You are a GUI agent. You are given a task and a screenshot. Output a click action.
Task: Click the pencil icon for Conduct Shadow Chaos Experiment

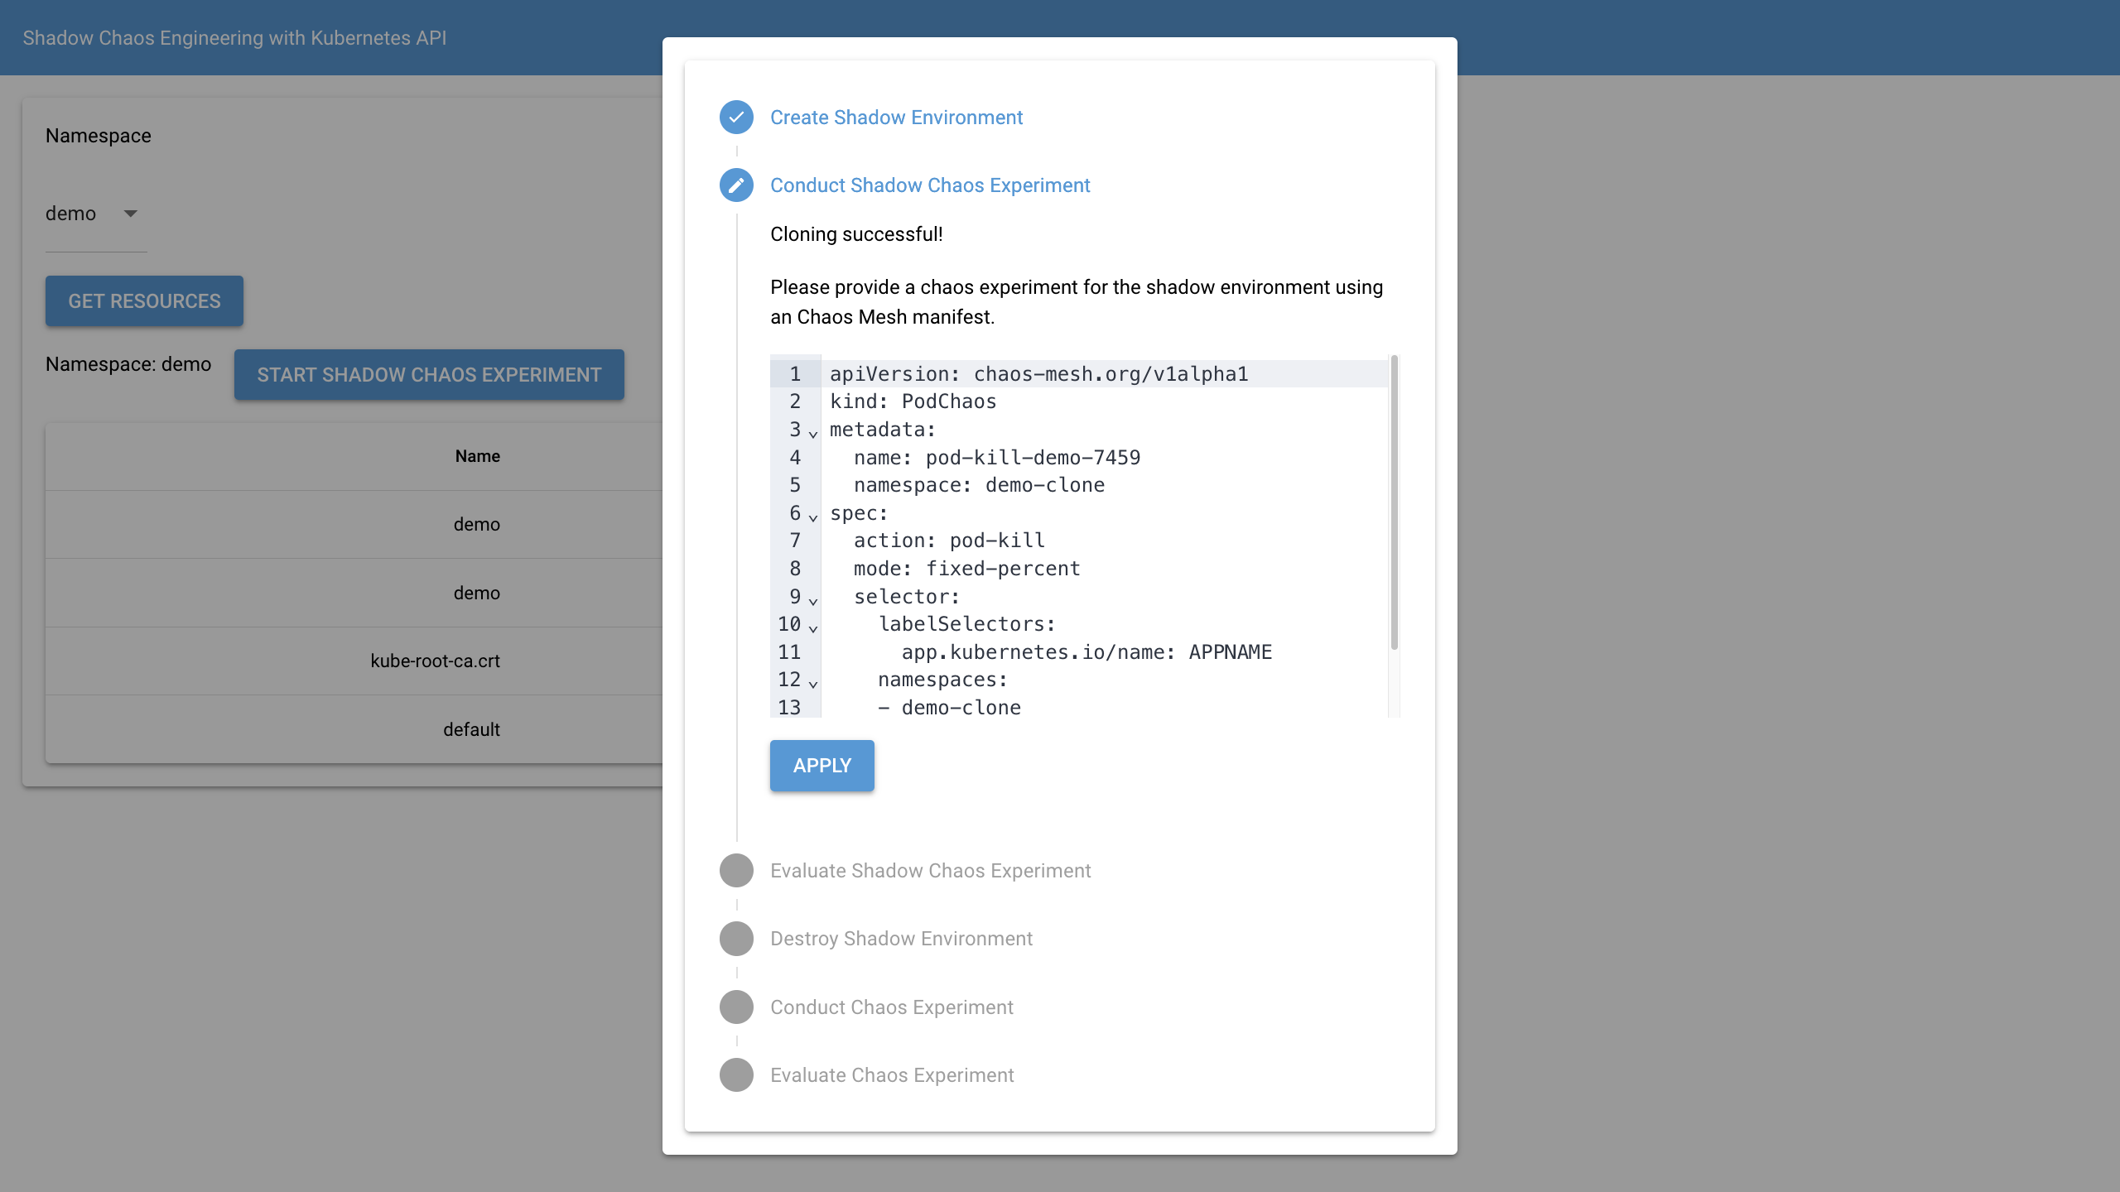pyautogui.click(x=736, y=185)
